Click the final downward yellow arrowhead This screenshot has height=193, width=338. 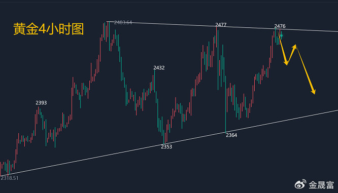pyautogui.click(x=314, y=92)
